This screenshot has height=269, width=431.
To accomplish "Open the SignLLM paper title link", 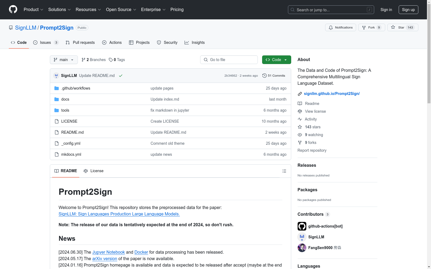I will [x=119, y=214].
